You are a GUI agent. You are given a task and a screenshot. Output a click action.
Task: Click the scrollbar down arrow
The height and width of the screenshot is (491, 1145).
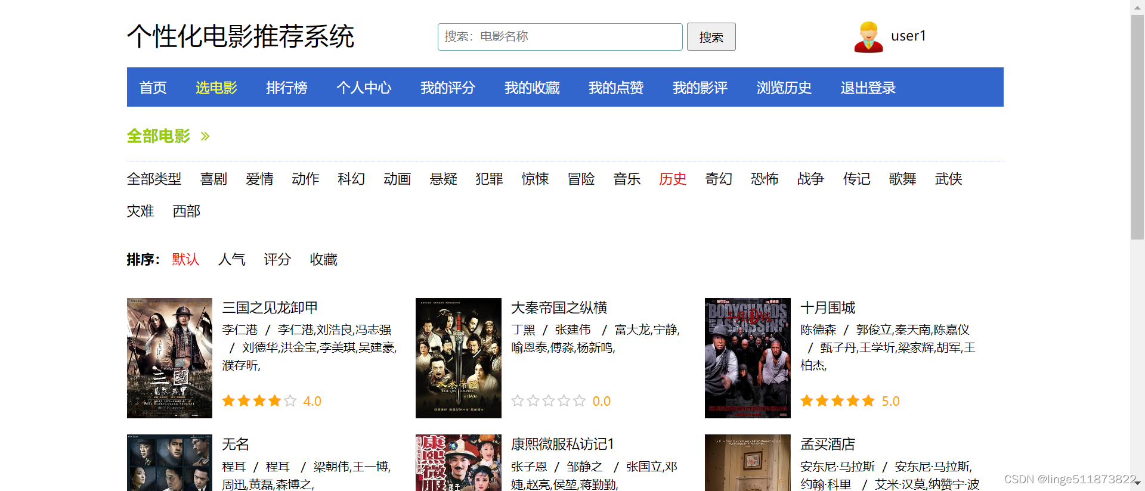pos(1138,484)
